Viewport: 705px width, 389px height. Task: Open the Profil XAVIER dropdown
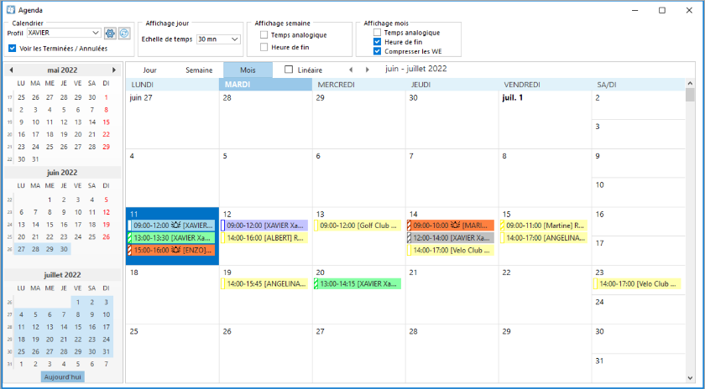pos(64,33)
